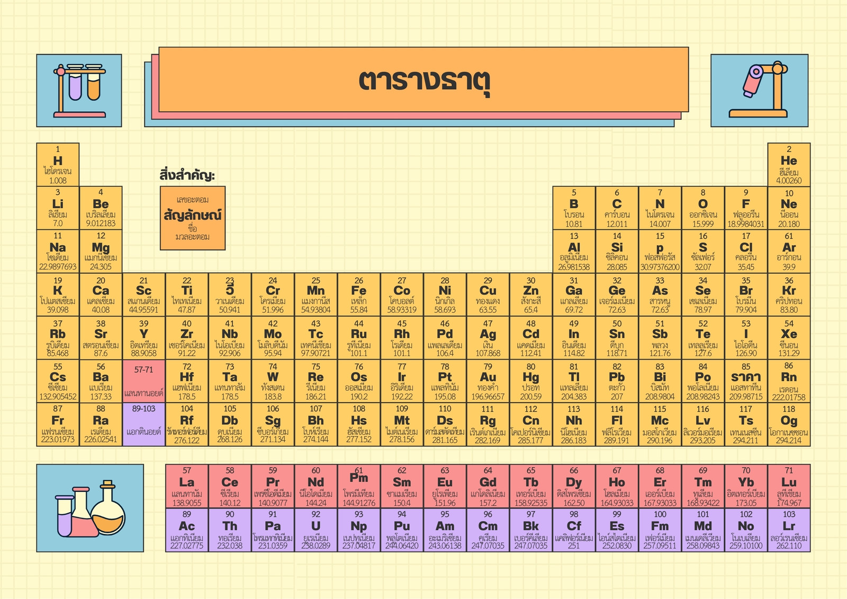This screenshot has width=847, height=599.
Task: Select the Og oganesson element cell
Action: (x=789, y=424)
